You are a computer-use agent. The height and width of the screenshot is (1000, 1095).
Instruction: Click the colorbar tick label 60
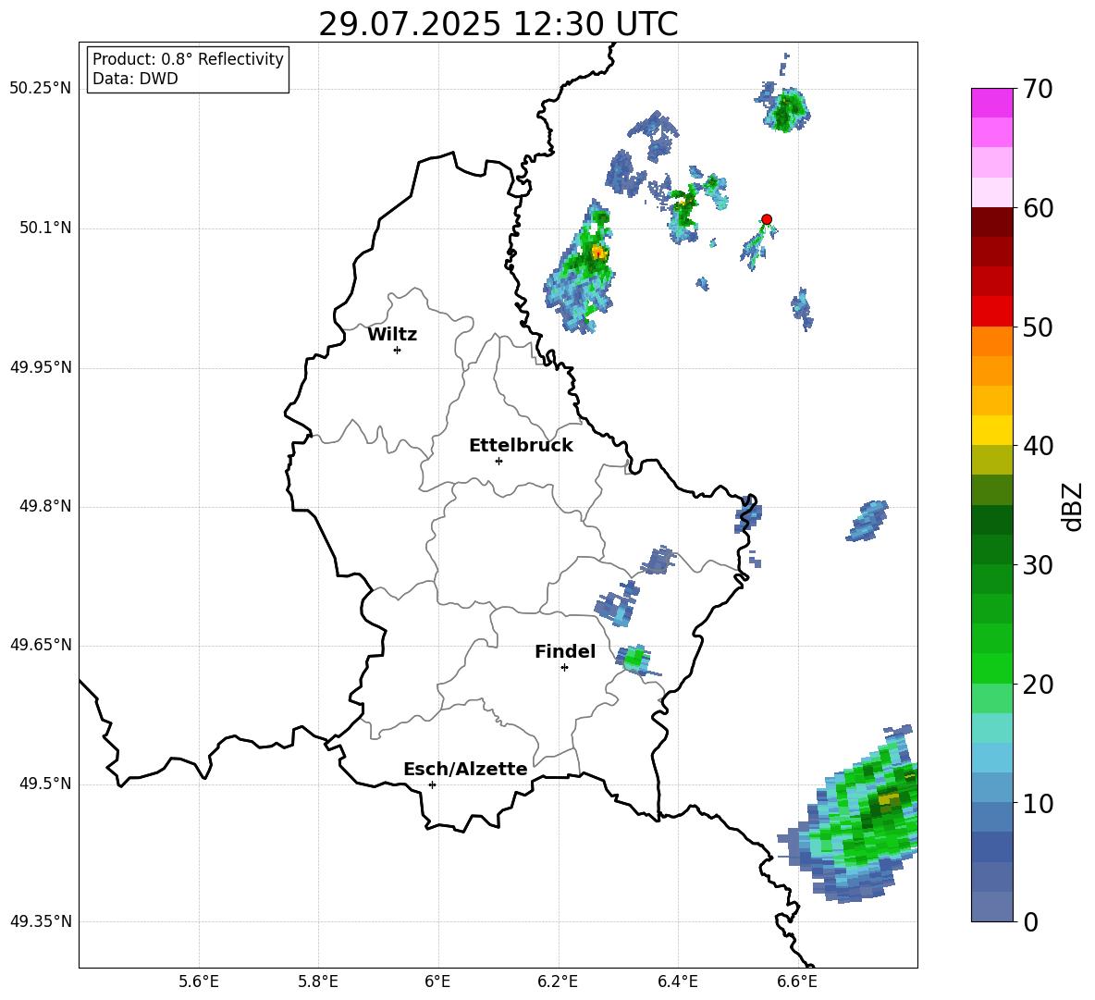[1038, 208]
